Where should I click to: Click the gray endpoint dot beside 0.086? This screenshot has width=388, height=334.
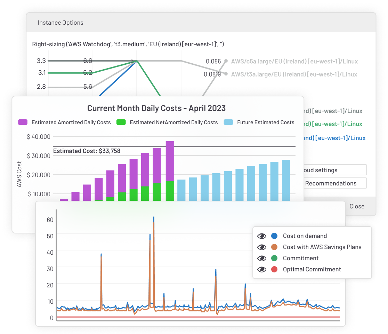click(x=226, y=61)
